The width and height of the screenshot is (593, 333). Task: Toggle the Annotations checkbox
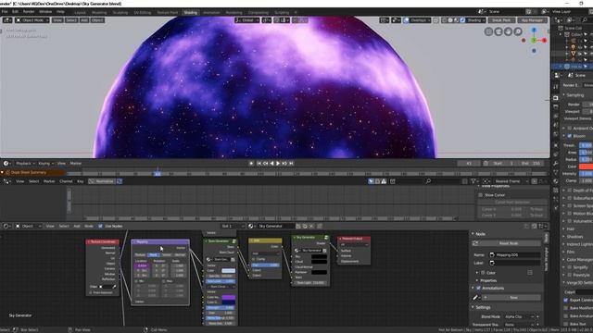(x=478, y=288)
